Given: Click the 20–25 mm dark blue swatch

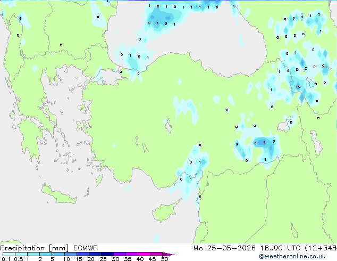Looking at the screenshot, I should (x=95, y=254).
